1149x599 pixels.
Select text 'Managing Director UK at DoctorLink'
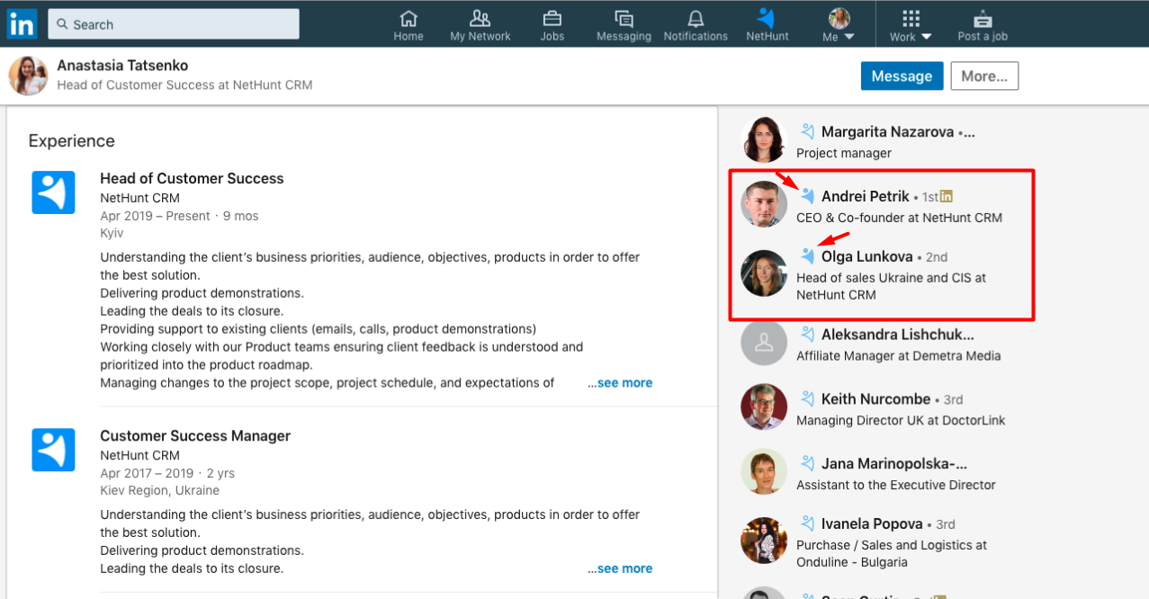click(901, 421)
